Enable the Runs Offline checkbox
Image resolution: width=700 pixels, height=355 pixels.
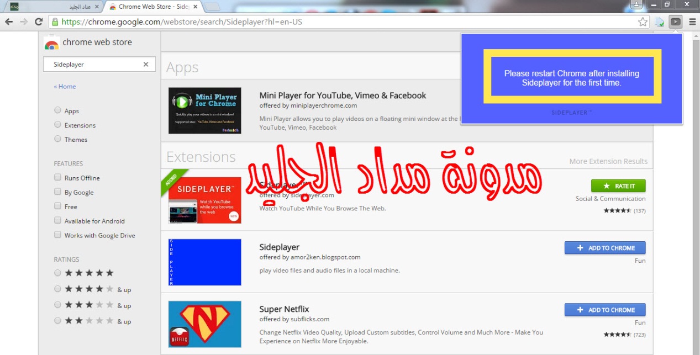pos(57,178)
